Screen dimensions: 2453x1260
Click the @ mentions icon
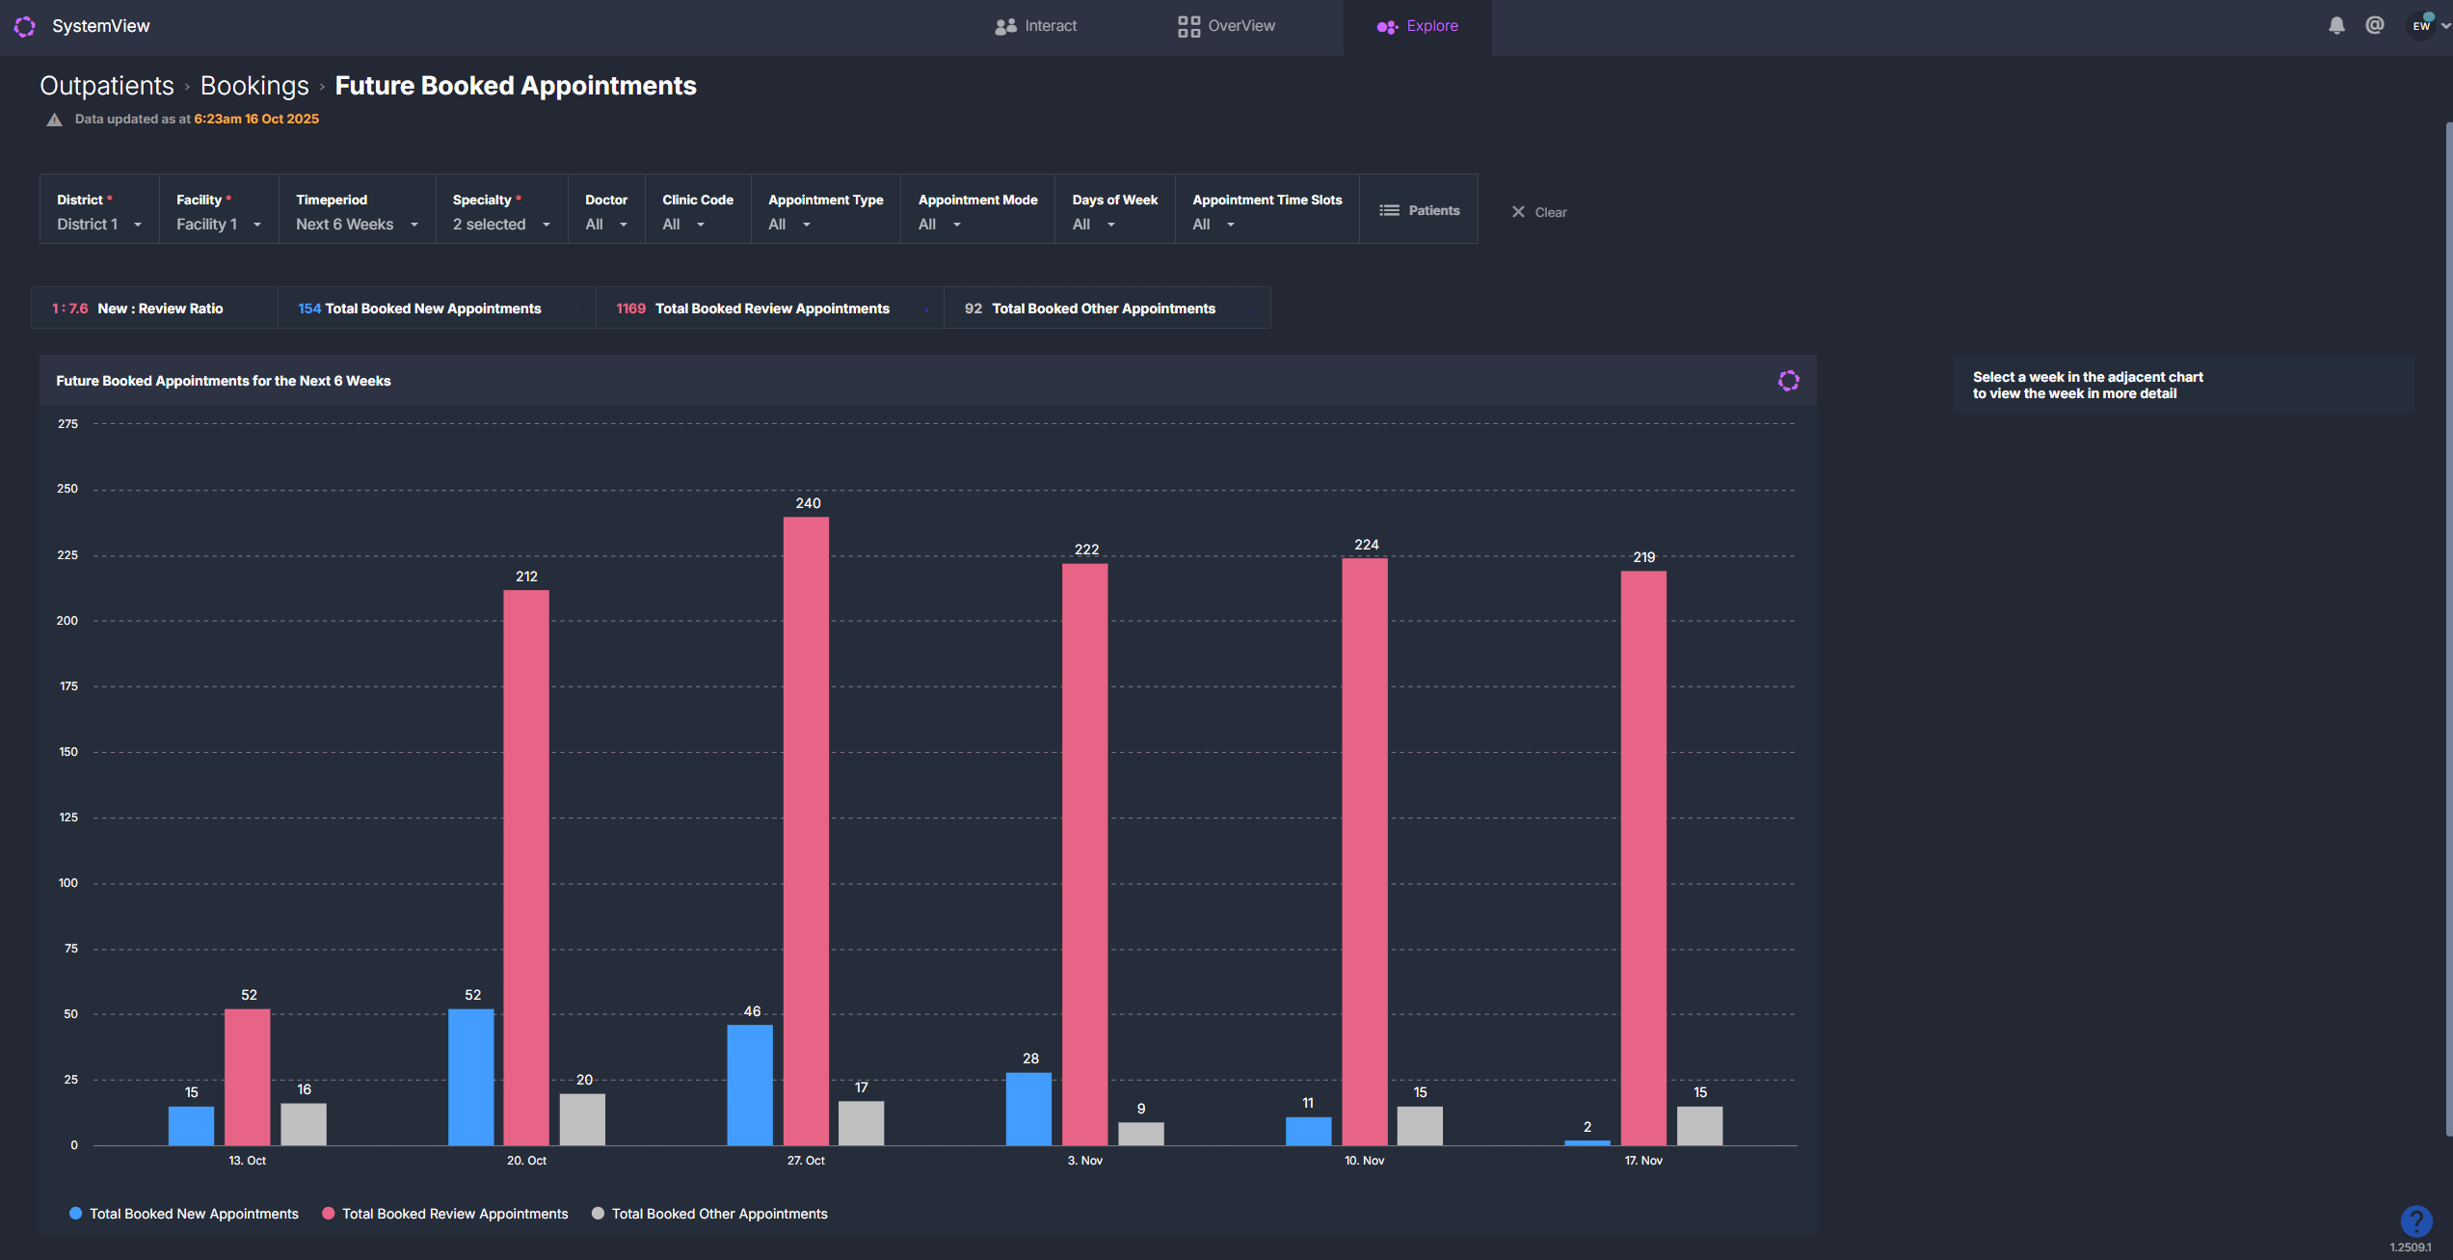[x=2375, y=26]
